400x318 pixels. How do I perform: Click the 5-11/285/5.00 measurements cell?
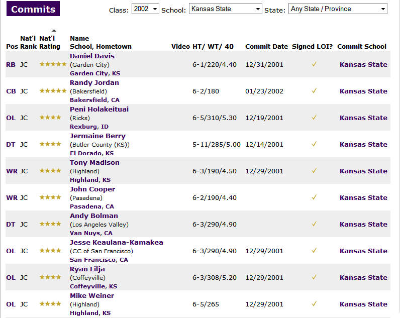216,145
